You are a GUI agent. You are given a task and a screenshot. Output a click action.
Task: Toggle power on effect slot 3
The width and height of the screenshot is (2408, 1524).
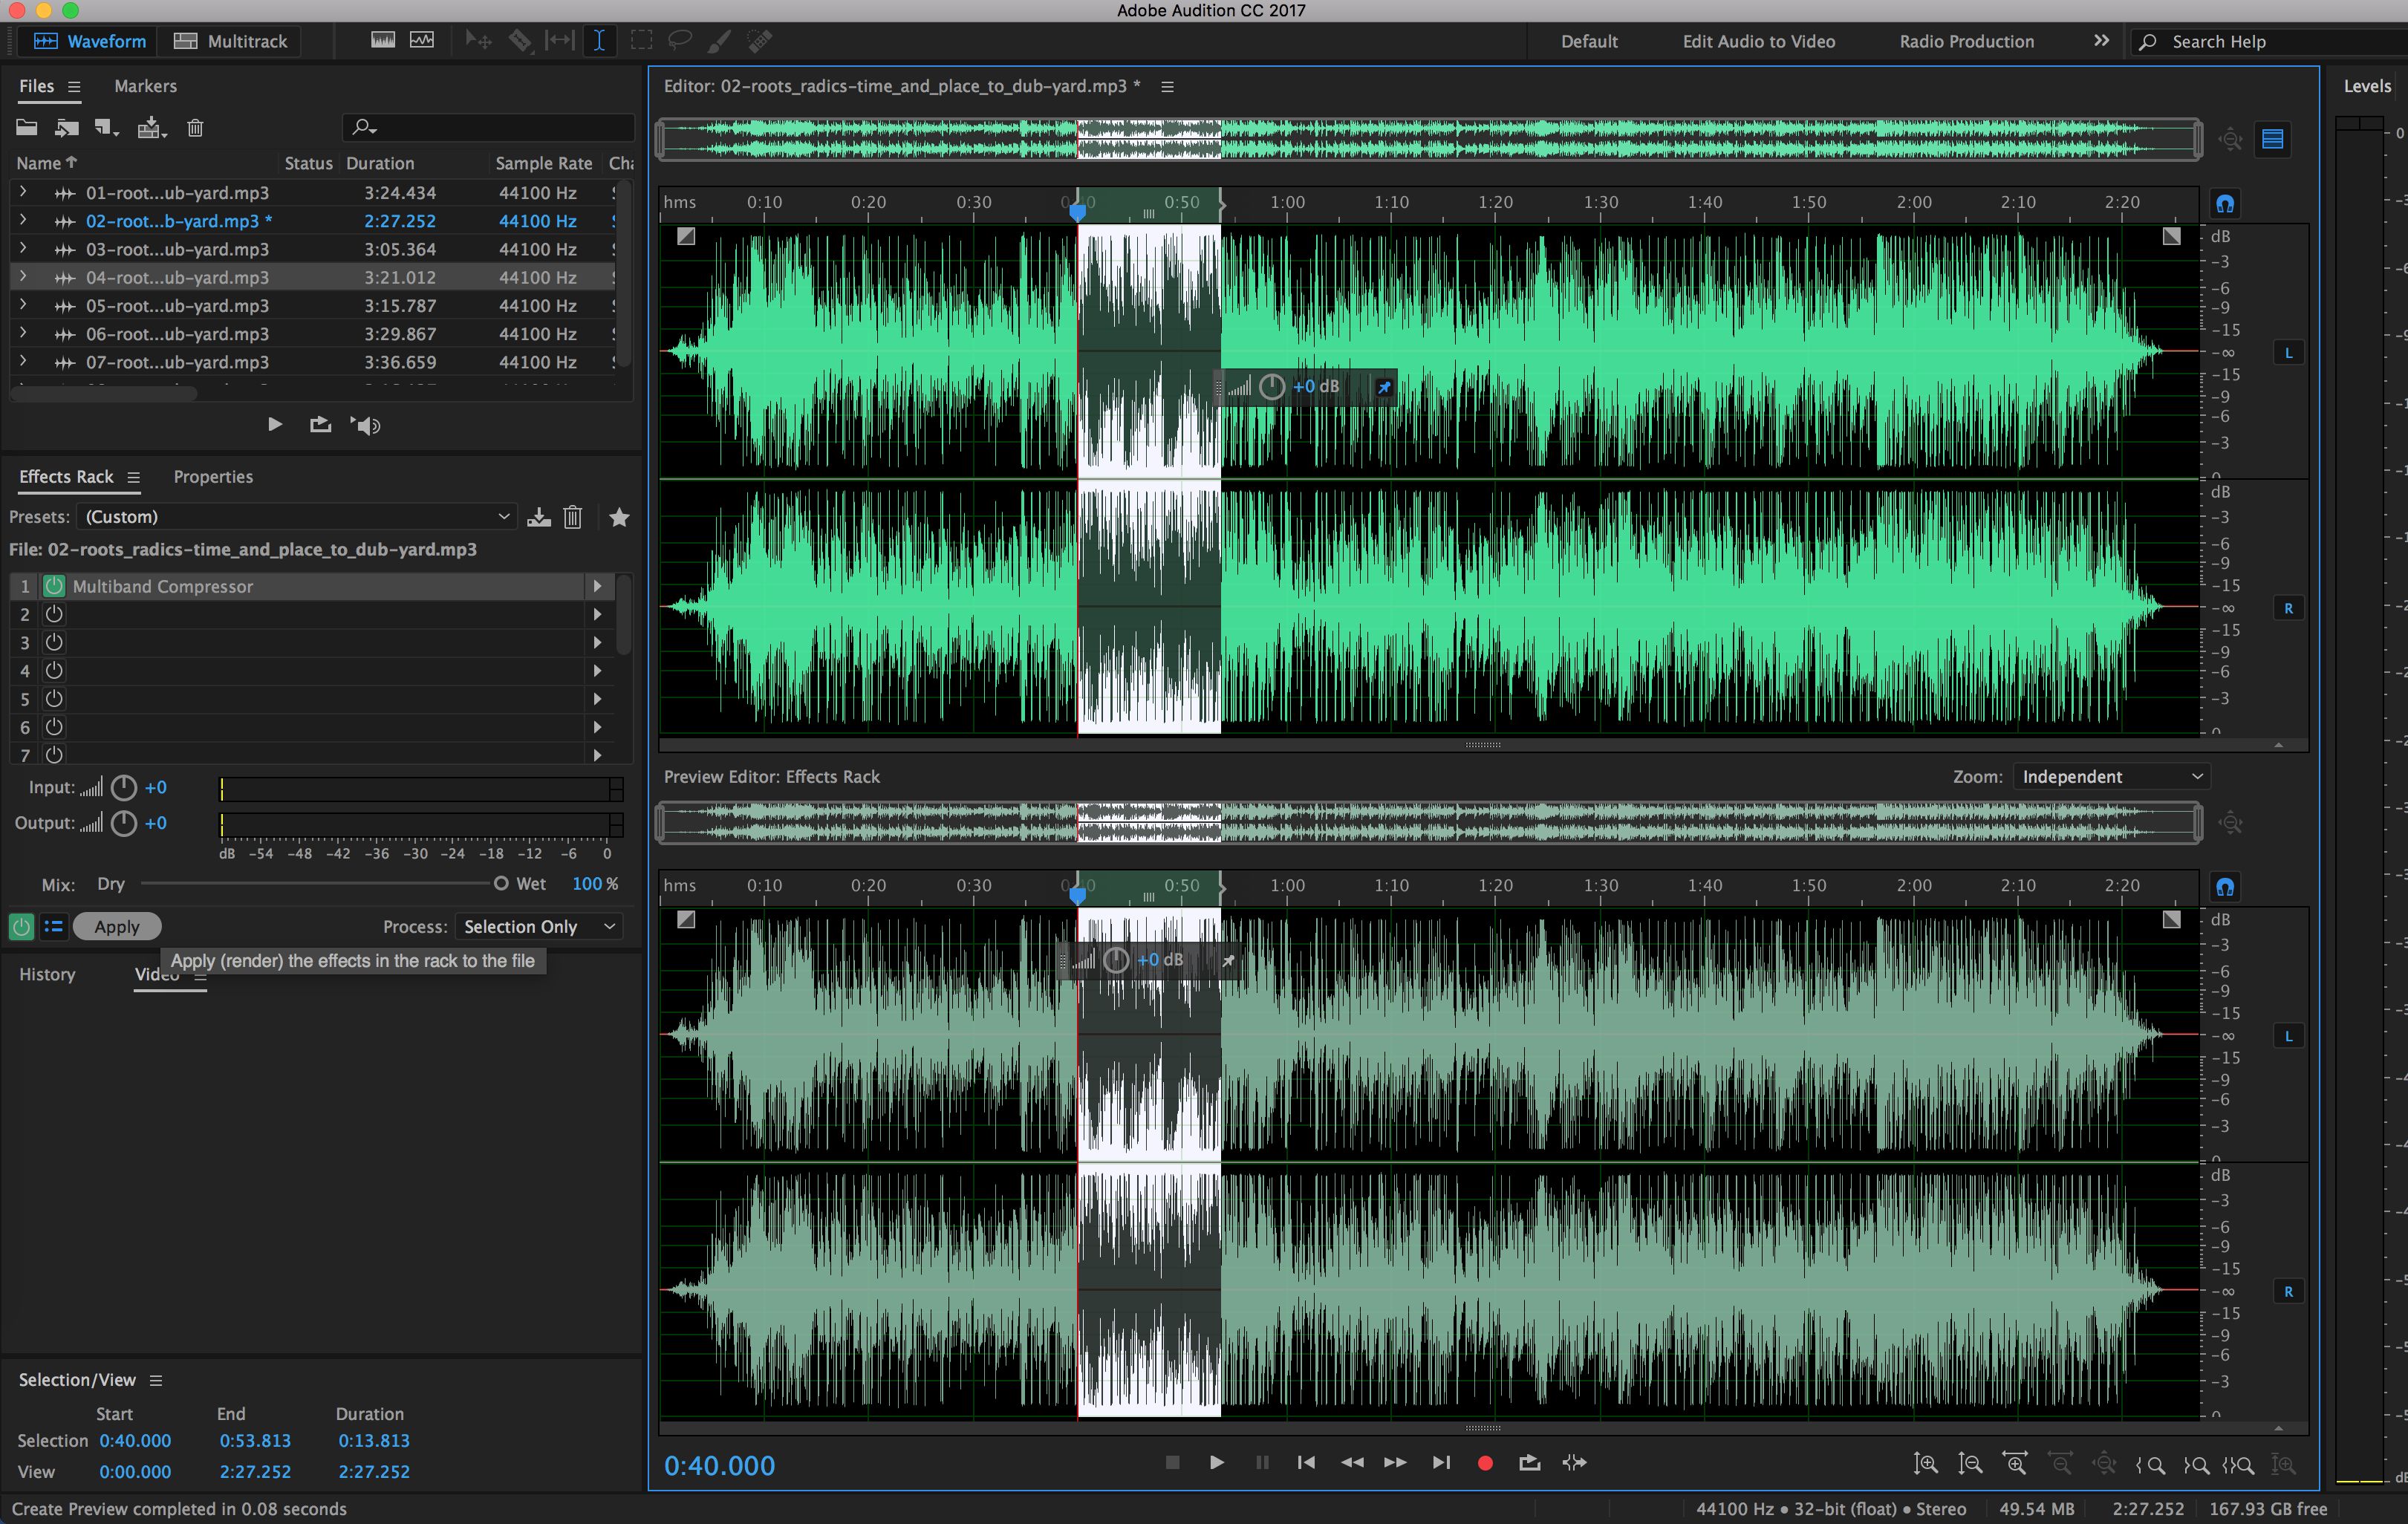point(53,641)
